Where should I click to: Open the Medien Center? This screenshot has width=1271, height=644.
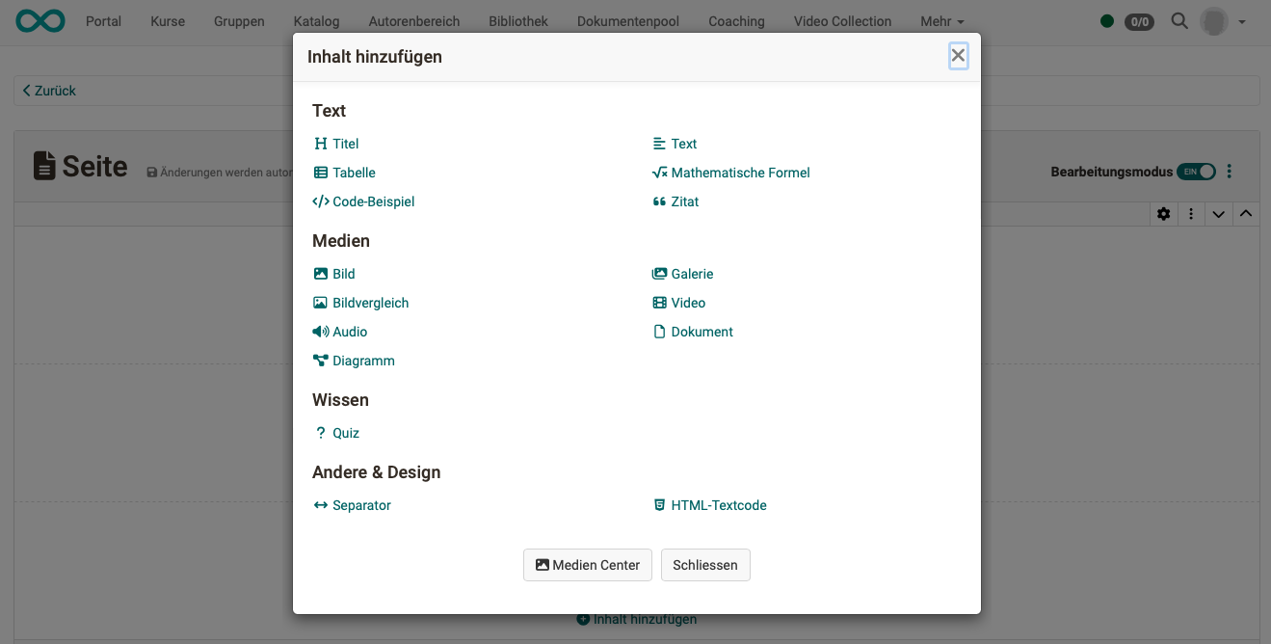587,565
